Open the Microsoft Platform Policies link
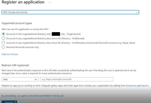 pos(31,96)
